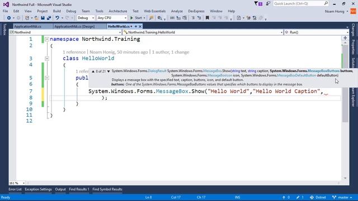The height and width of the screenshot is (201, 358).
Task: Click the orange NH account avatar
Action: coord(353,11)
